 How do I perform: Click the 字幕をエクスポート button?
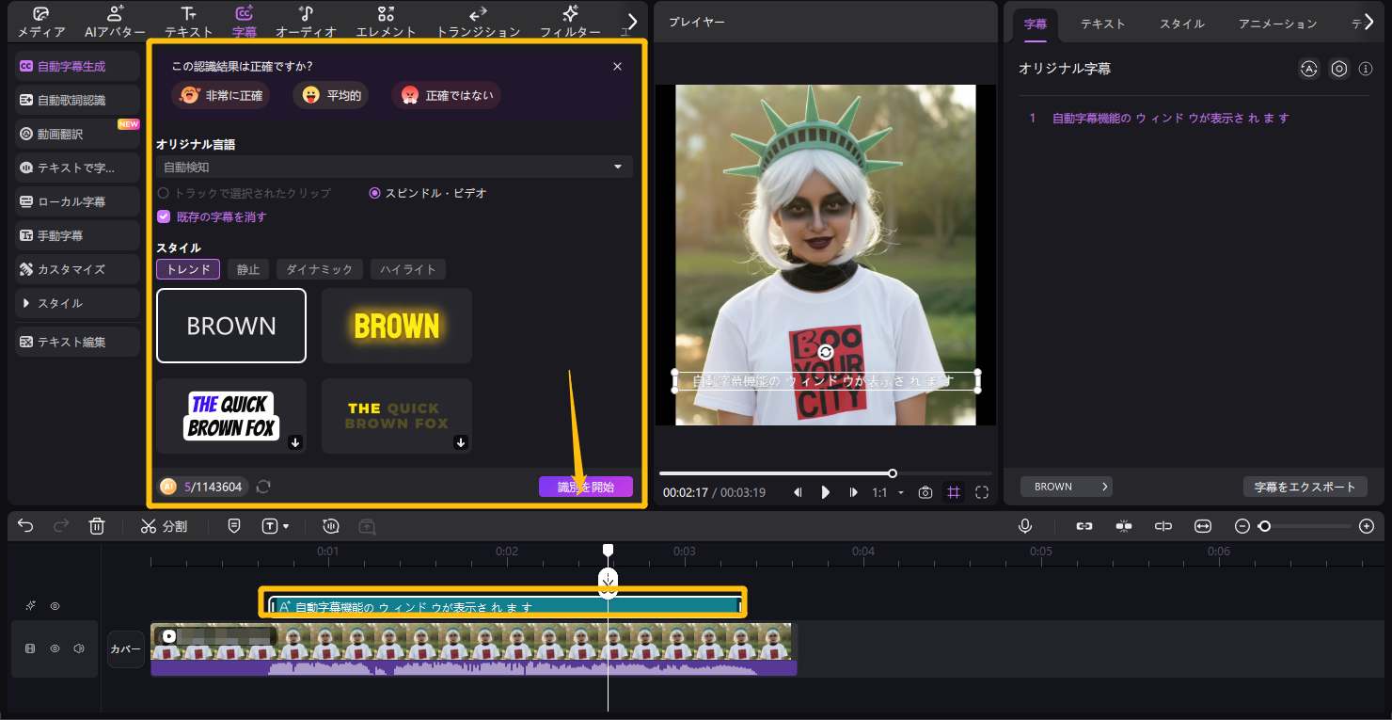pos(1305,487)
